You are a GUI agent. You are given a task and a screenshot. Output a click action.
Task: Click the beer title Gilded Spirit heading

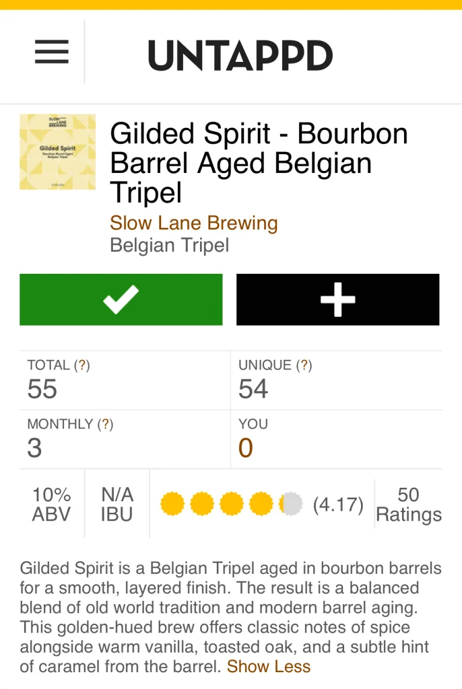click(259, 163)
